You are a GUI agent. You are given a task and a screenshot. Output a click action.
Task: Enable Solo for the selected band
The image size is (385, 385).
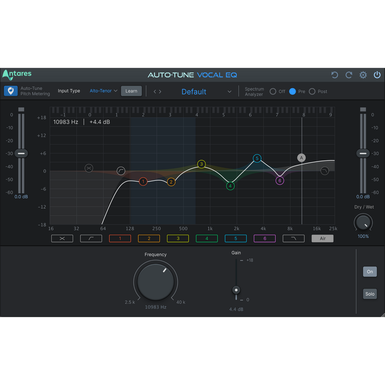(x=370, y=294)
